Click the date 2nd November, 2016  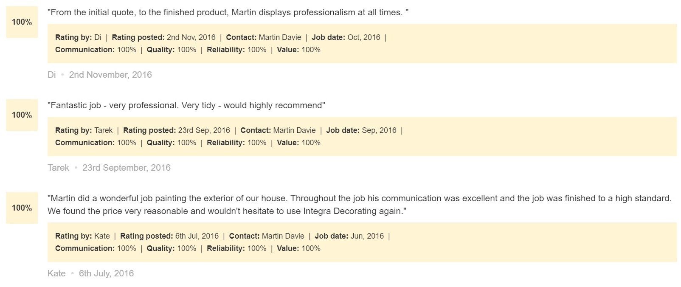[x=110, y=75]
